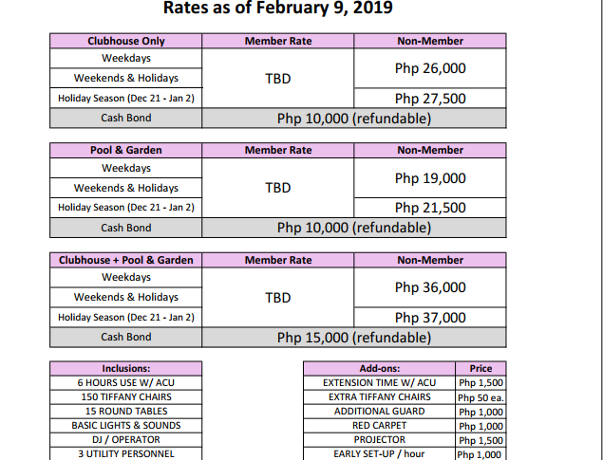603x460 pixels.
Task: Click the Php 26,000 non-member rate
Action: click(x=430, y=68)
